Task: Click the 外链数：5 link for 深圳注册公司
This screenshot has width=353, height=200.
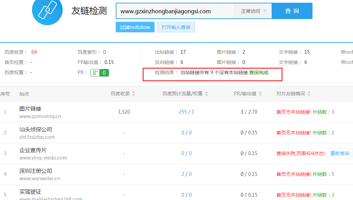Action: click(324, 174)
